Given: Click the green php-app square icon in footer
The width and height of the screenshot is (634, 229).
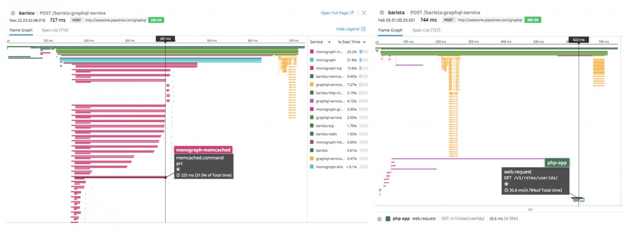Looking at the screenshot, I should pyautogui.click(x=388, y=218).
